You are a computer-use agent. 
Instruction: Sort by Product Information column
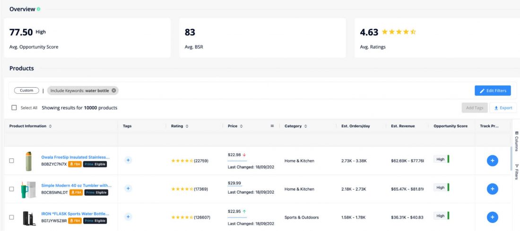click(31, 126)
